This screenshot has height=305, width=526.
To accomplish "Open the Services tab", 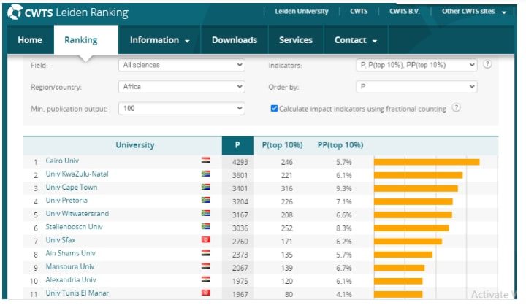I will (296, 40).
